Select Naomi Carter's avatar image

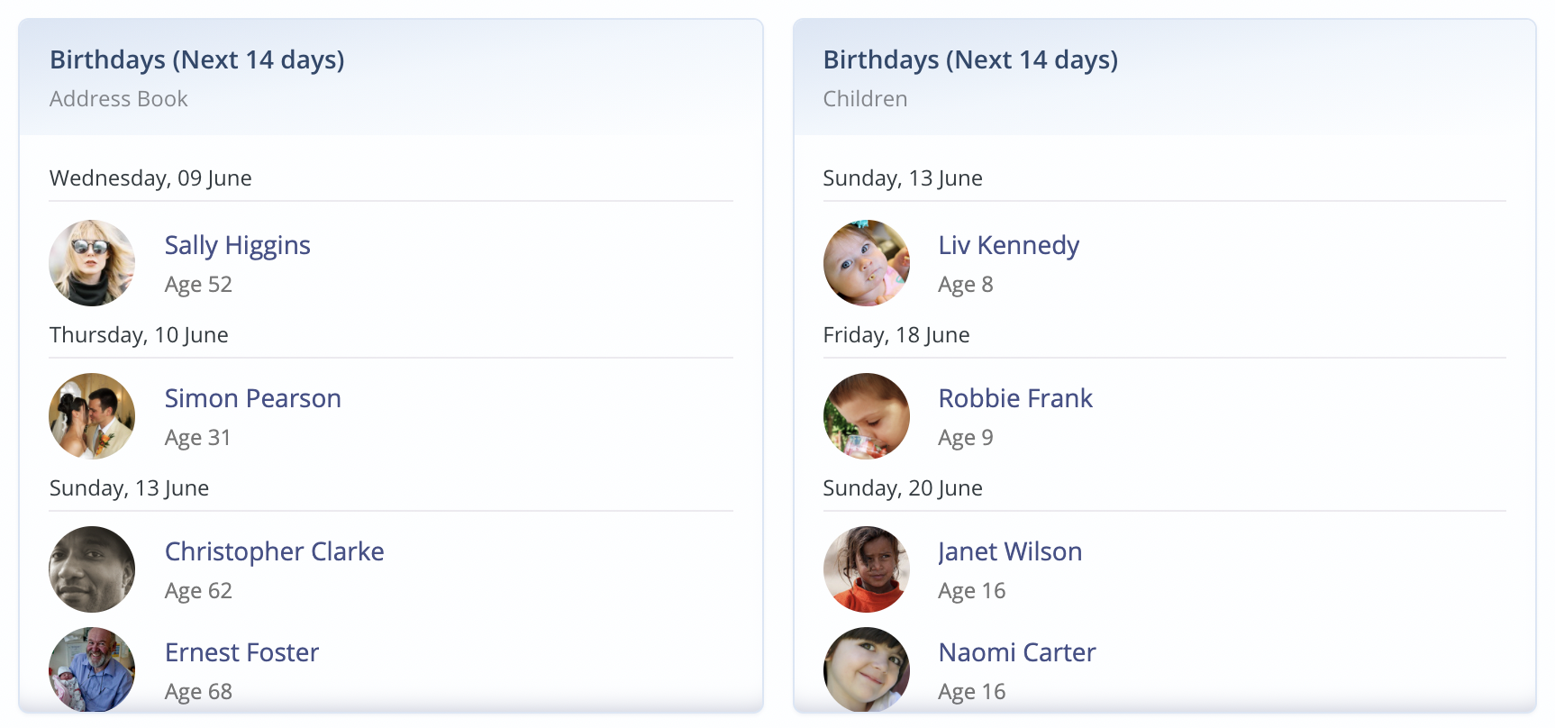coord(866,669)
